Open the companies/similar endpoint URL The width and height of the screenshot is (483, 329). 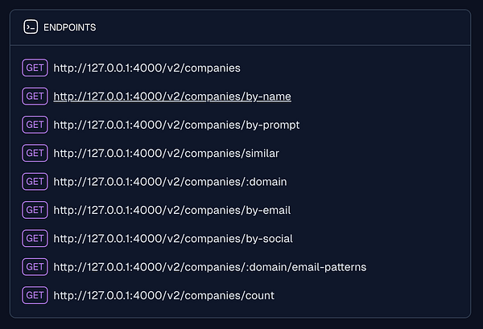coord(166,153)
